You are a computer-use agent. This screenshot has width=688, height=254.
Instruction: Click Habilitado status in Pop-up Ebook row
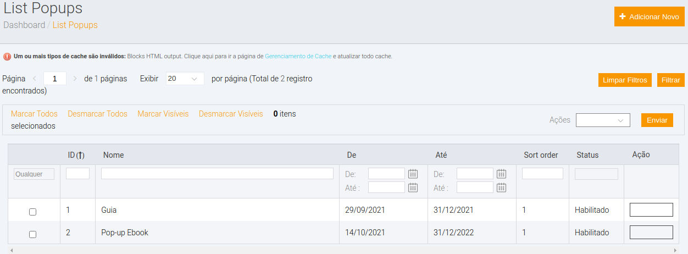pos(592,233)
